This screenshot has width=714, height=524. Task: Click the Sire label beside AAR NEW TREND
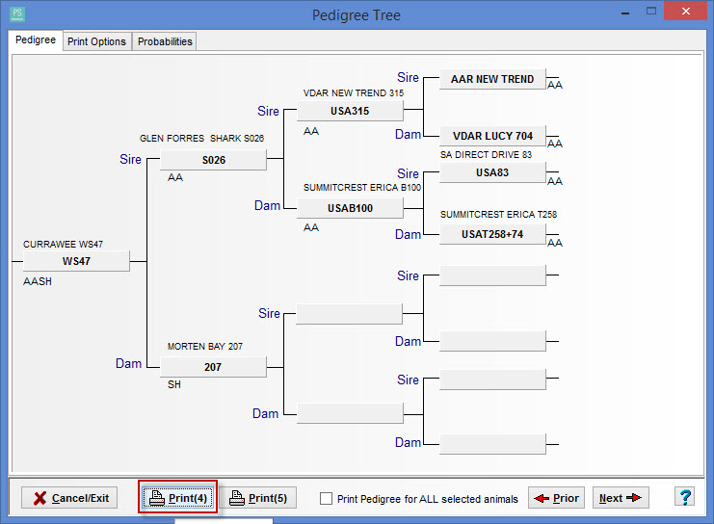(408, 77)
